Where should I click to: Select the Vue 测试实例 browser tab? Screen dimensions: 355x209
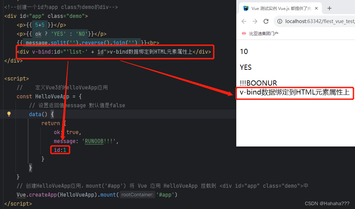click(280, 8)
